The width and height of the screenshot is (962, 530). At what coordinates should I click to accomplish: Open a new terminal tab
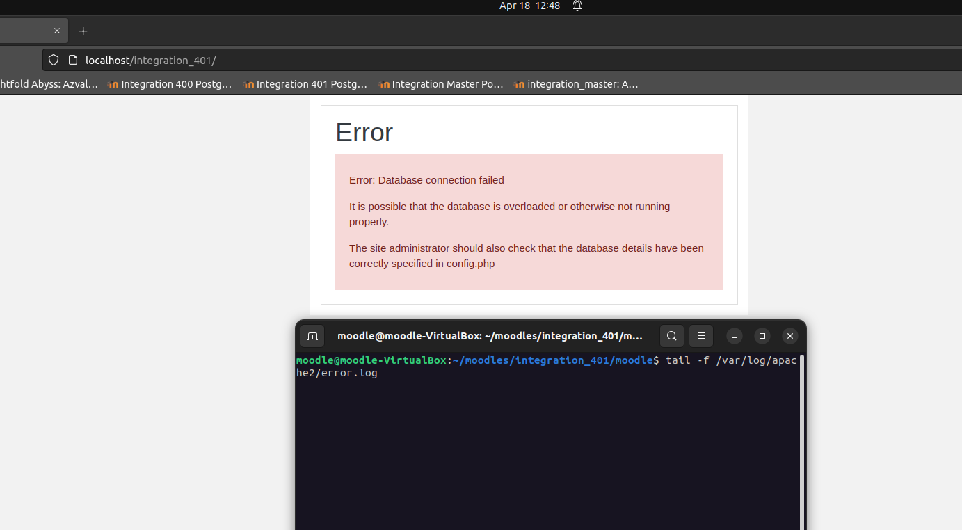[313, 336]
